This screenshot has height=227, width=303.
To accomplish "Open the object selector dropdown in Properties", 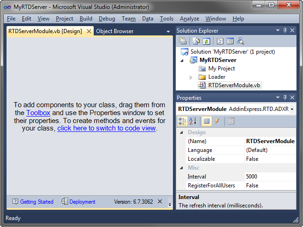I will coord(292,109).
